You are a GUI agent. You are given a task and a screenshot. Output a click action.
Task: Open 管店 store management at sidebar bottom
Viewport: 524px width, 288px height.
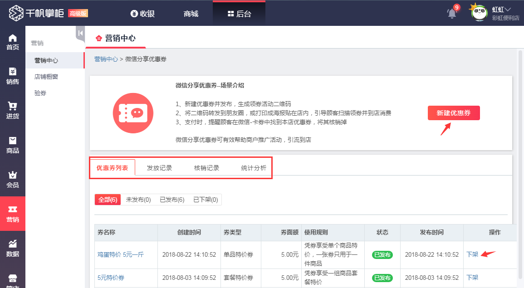pyautogui.click(x=12, y=281)
